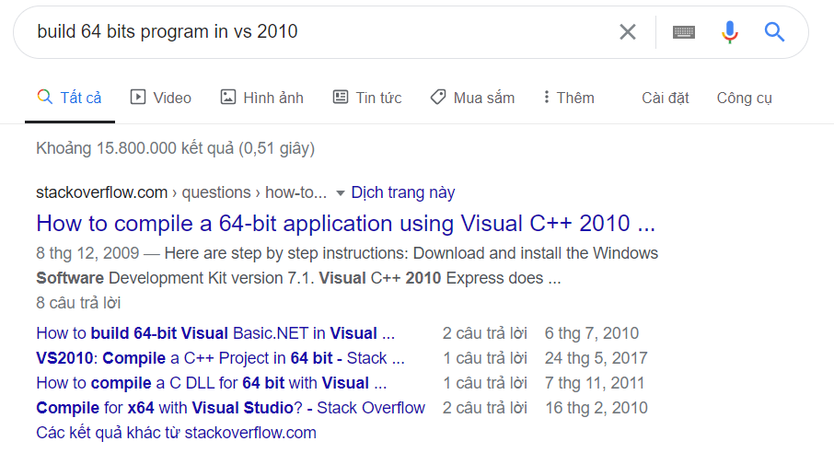Click the Video tab play icon
Image resolution: width=834 pixels, height=453 pixels.
138,98
